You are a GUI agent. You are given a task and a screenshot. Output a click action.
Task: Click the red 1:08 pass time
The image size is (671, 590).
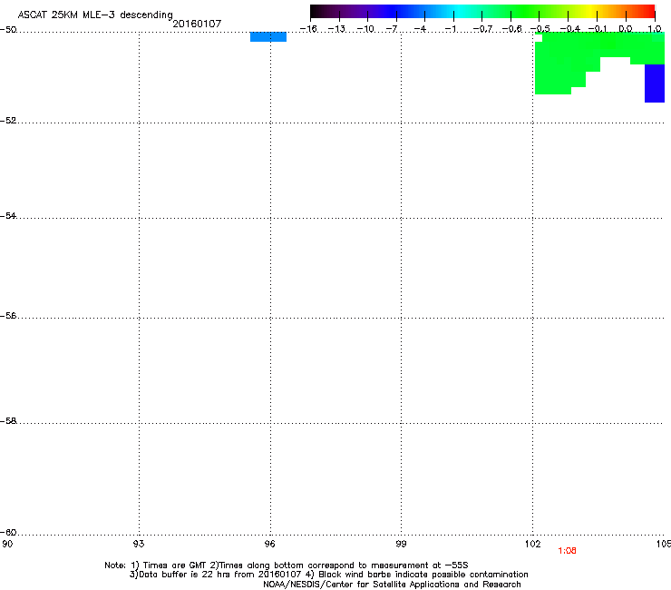click(567, 551)
